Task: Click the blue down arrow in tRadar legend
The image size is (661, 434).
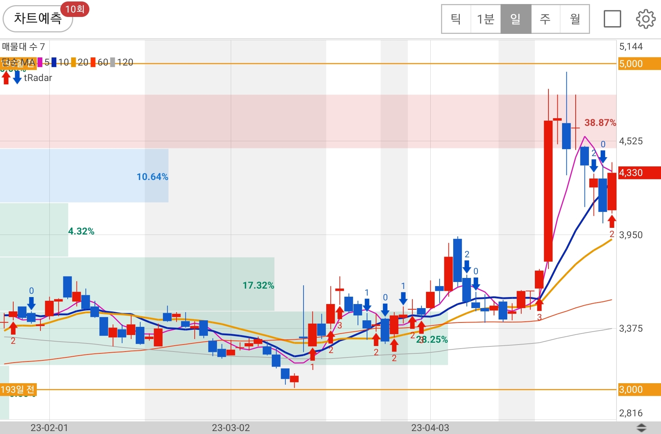Action: click(17, 78)
